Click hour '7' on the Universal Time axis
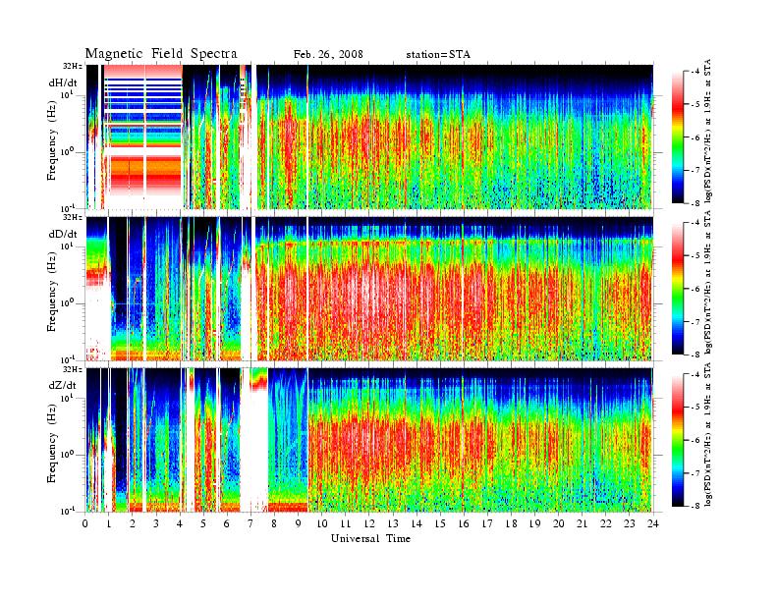Screen dimensions: 778x601 (251, 524)
